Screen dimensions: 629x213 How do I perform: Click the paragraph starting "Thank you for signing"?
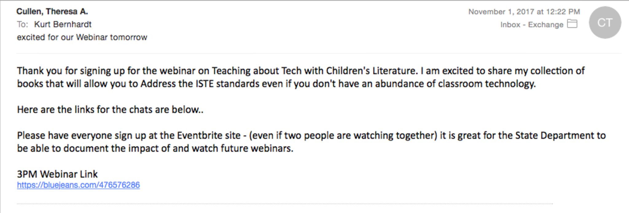click(x=276, y=77)
